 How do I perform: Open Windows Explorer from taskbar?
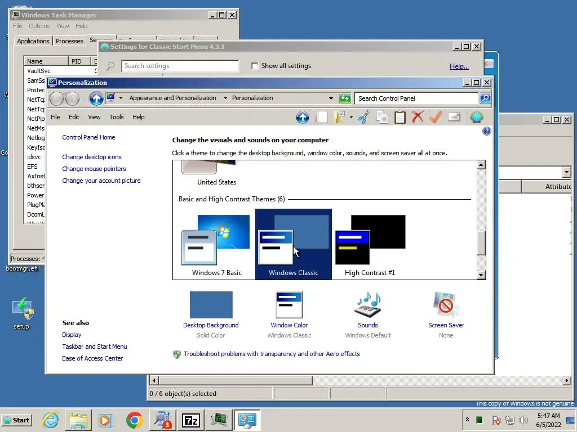[x=78, y=420]
